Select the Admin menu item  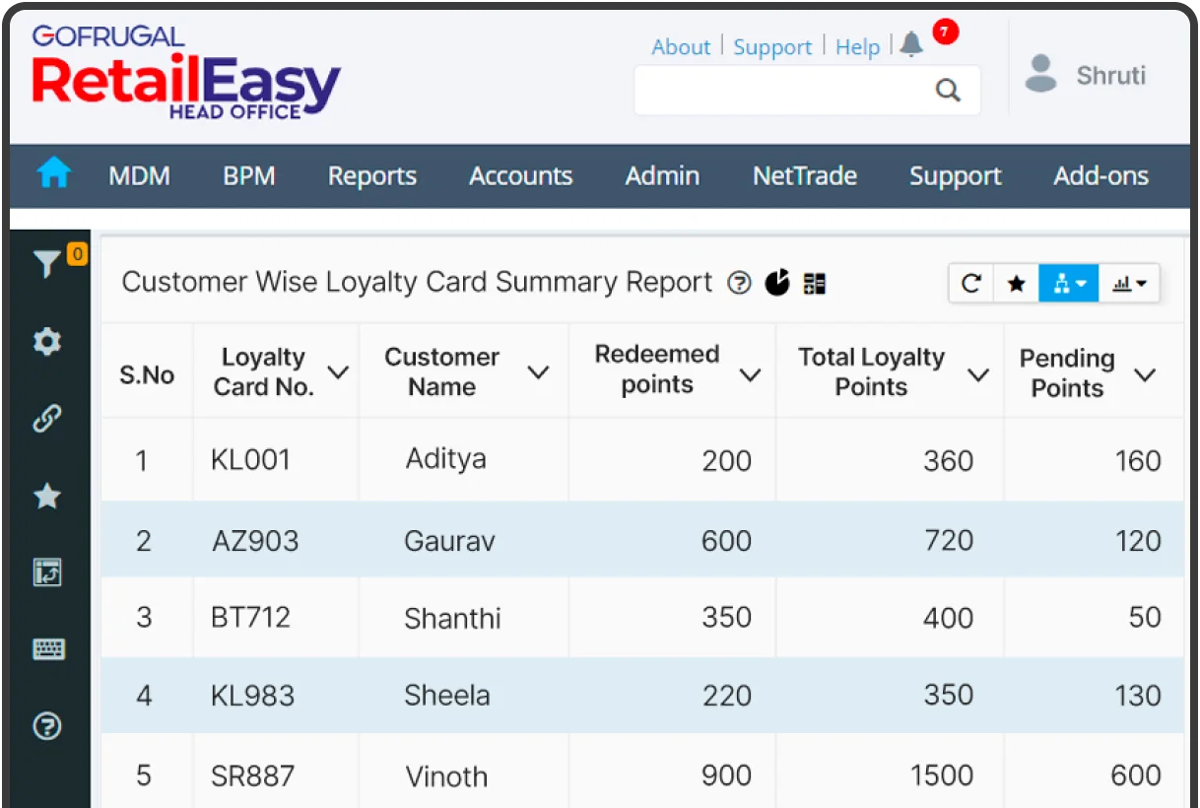click(x=662, y=175)
